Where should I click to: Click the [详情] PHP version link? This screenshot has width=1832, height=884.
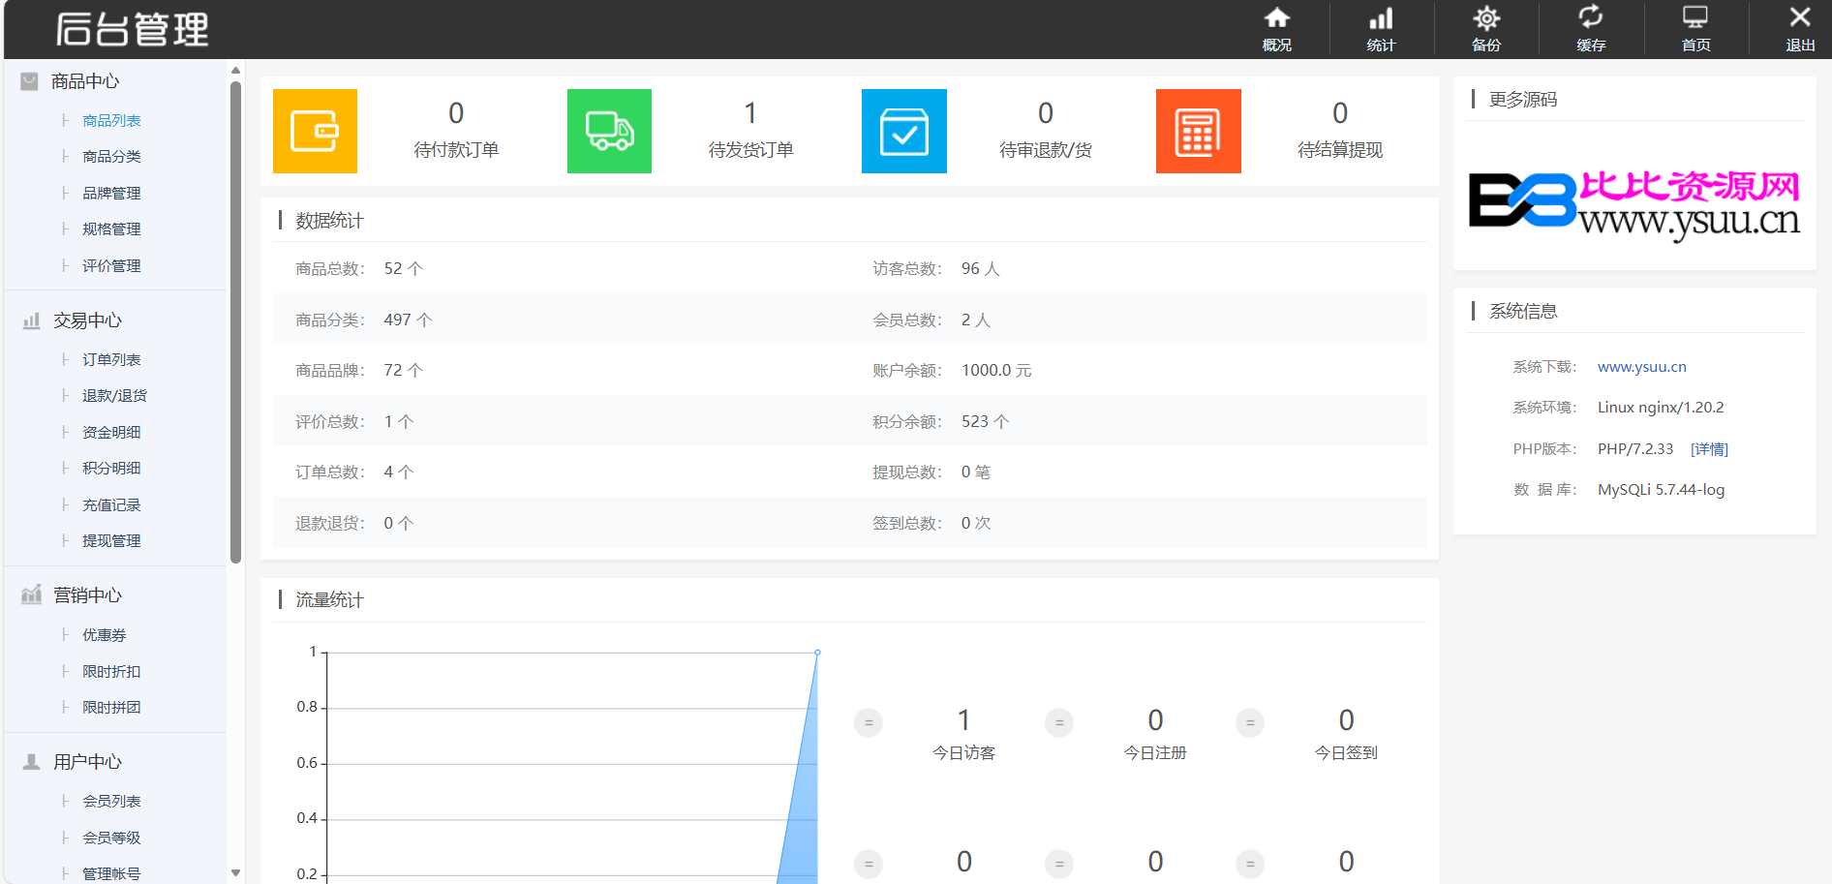pyautogui.click(x=1709, y=449)
